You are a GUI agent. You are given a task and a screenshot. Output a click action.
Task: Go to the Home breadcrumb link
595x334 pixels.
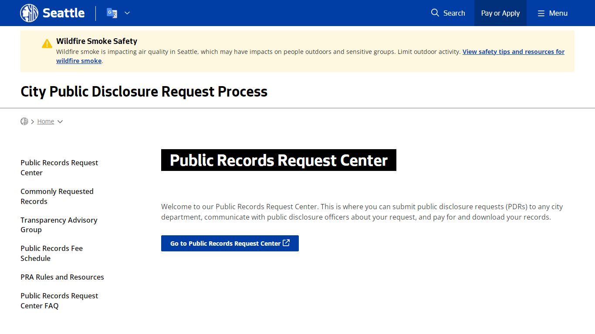pyautogui.click(x=46, y=121)
